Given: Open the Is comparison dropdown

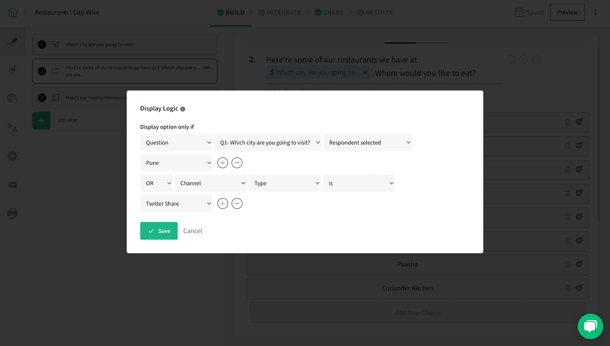Looking at the screenshot, I should (x=359, y=183).
